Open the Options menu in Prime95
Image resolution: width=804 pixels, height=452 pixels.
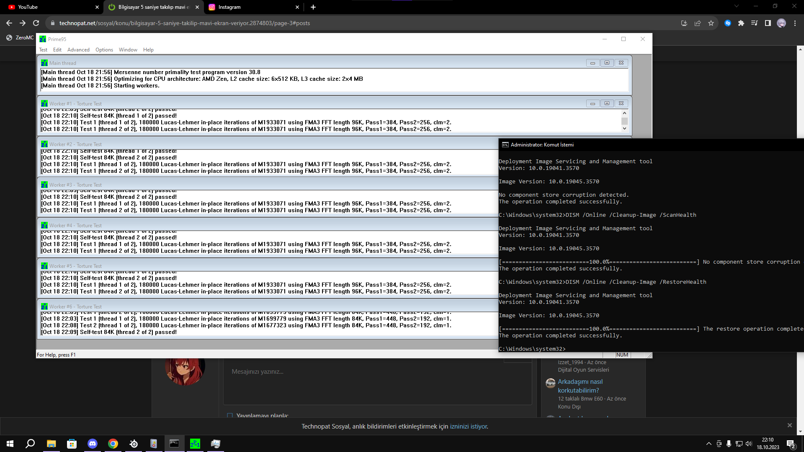104,50
